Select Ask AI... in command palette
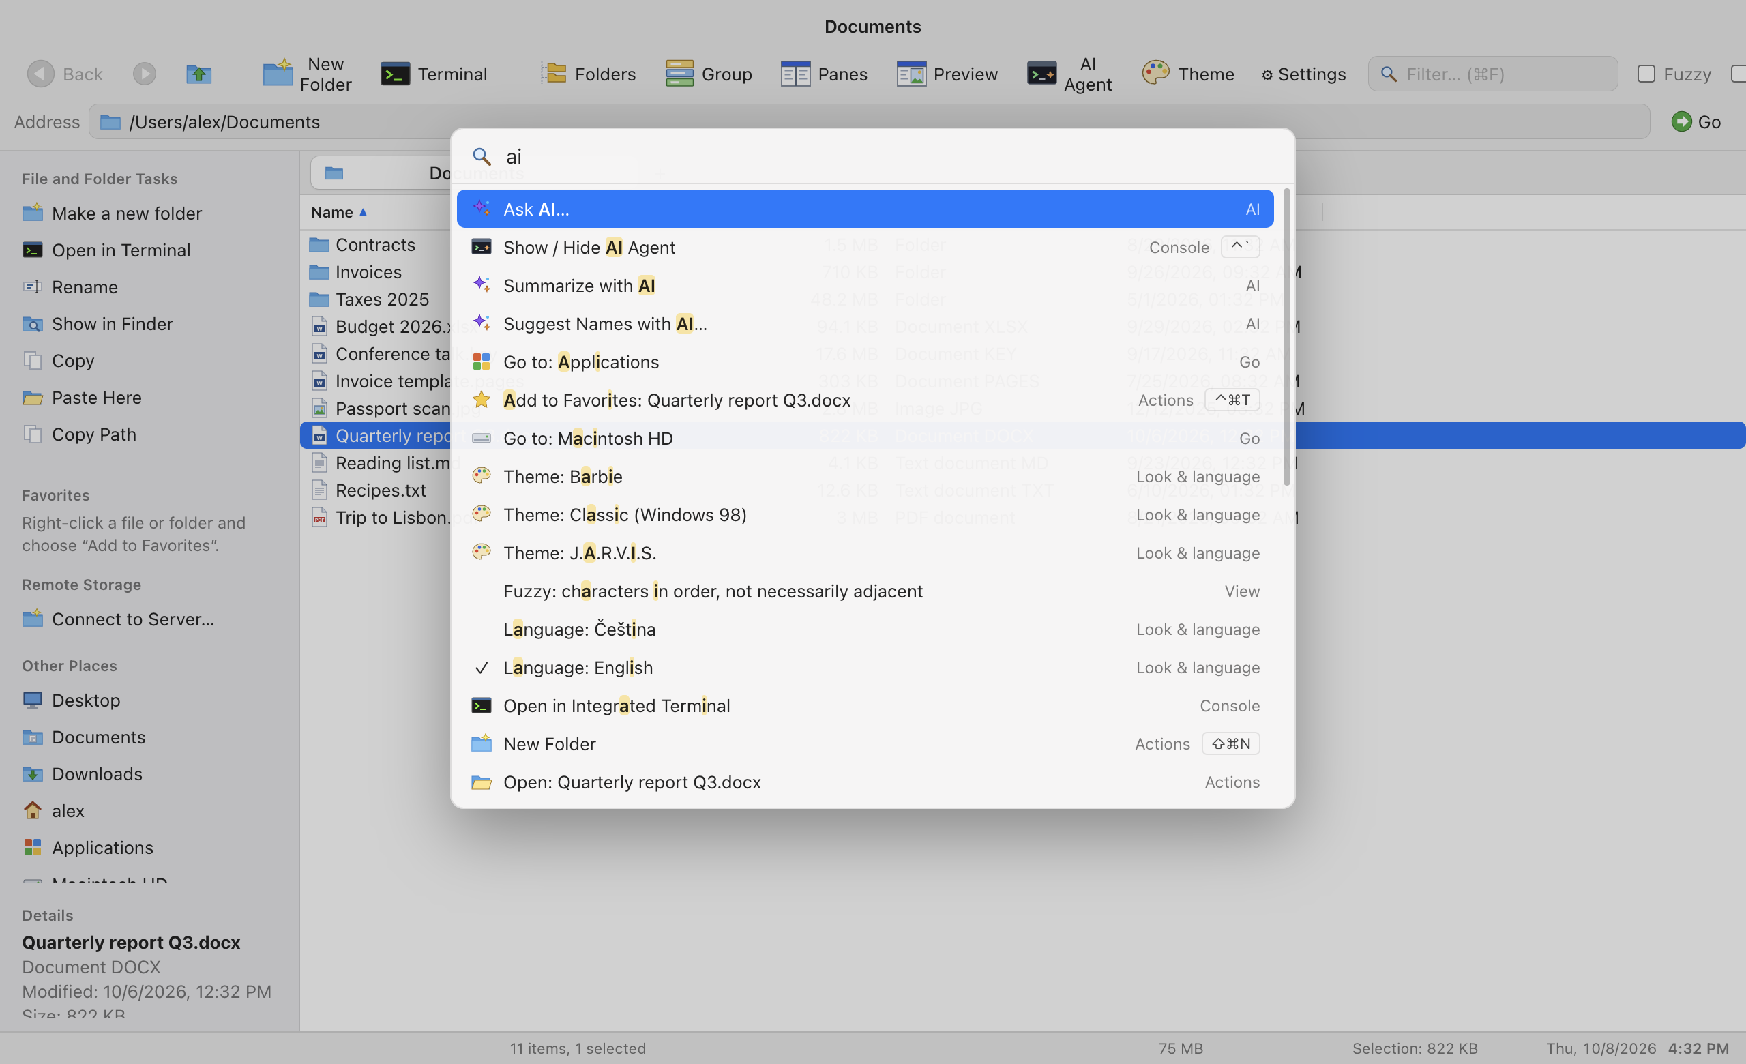The height and width of the screenshot is (1064, 1746). 865,209
